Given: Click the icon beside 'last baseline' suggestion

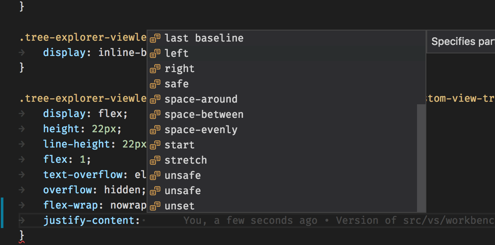Looking at the screenshot, I should click(x=154, y=38).
